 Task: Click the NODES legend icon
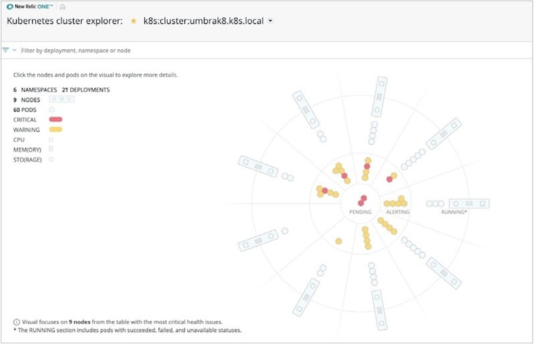[x=62, y=99]
